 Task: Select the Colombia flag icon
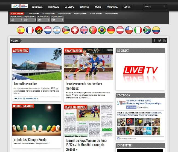tap(156, 30)
